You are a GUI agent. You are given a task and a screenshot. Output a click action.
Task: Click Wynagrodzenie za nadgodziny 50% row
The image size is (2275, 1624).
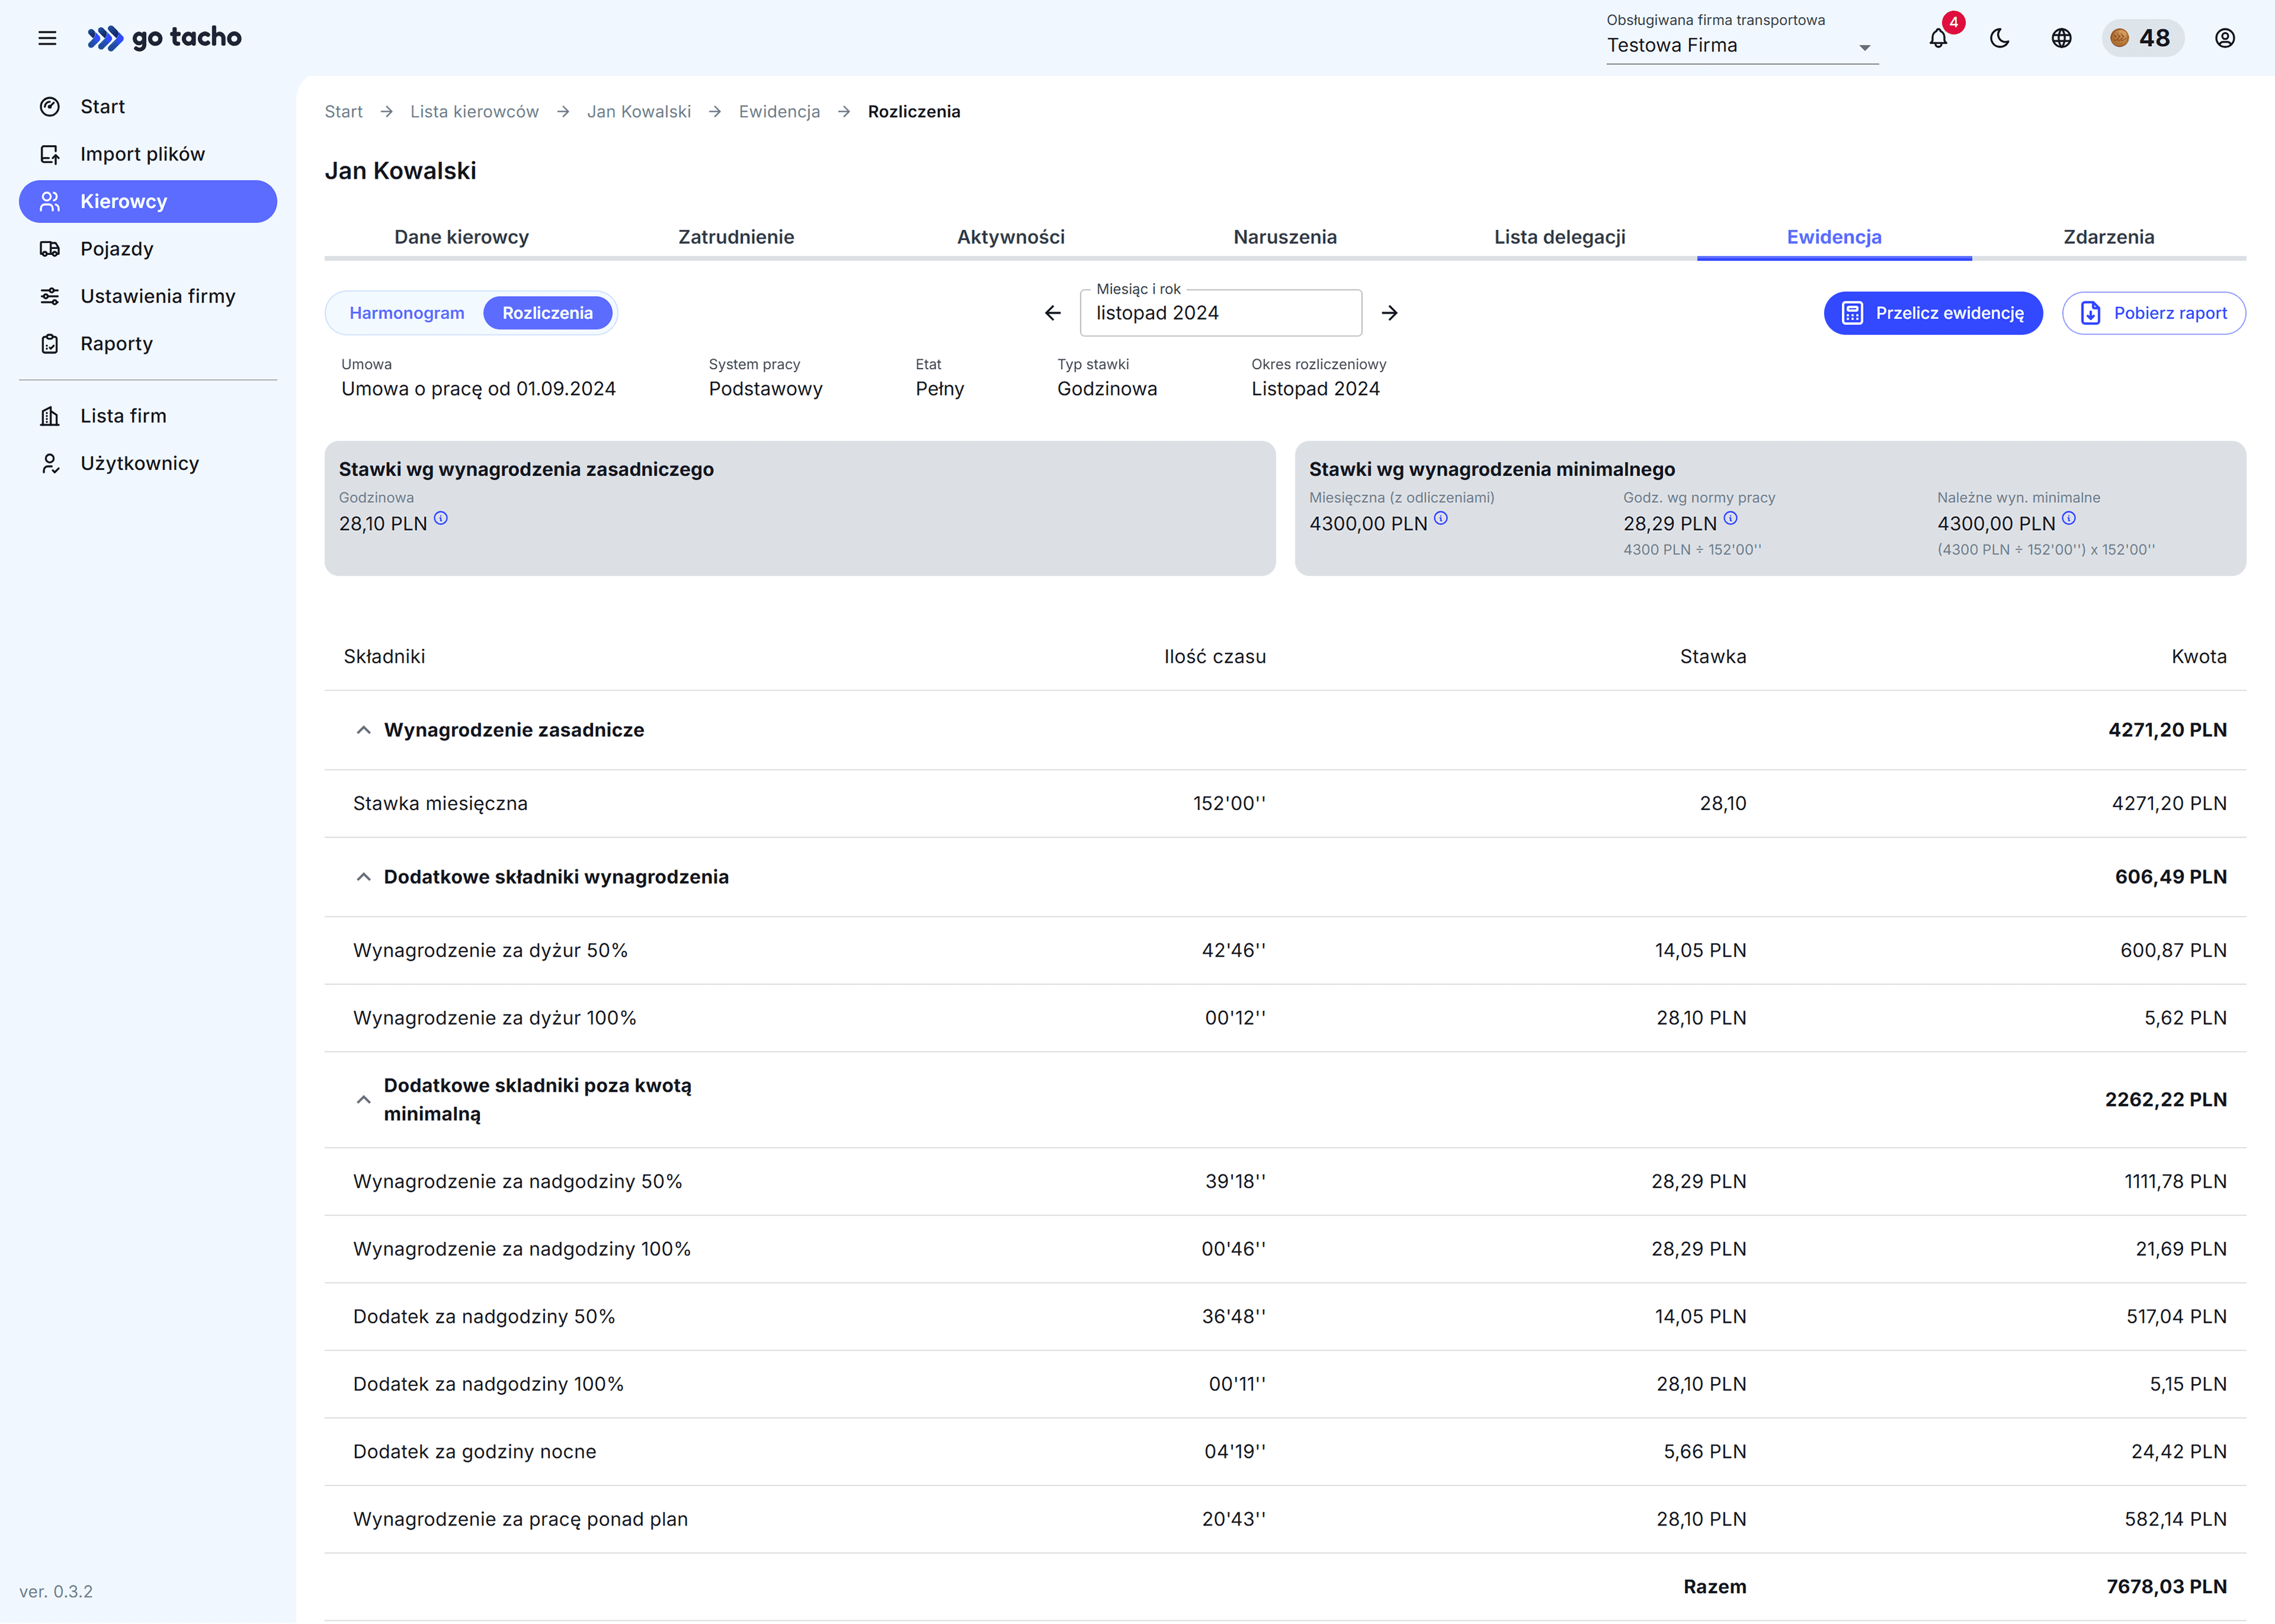[x=1285, y=1182]
